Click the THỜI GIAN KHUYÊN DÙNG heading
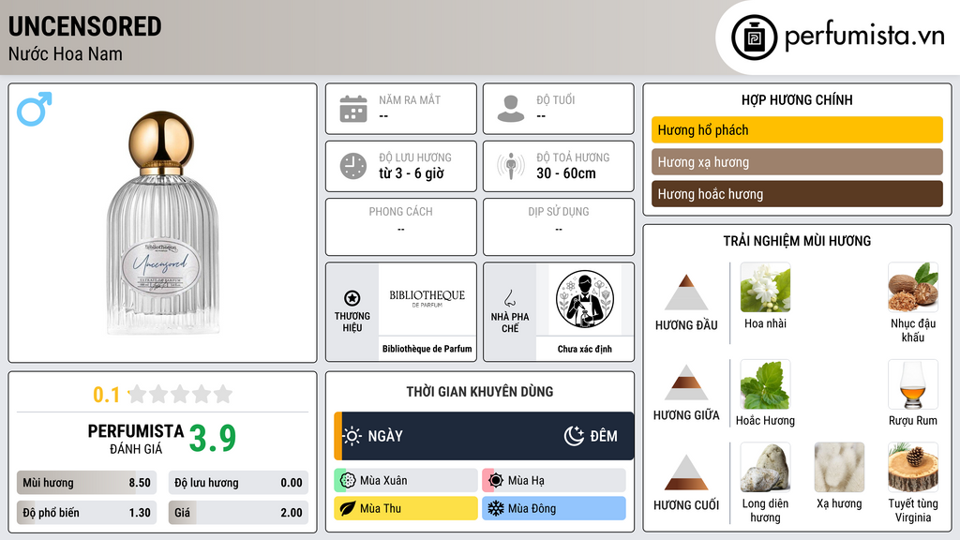The height and width of the screenshot is (540, 960). click(x=480, y=391)
